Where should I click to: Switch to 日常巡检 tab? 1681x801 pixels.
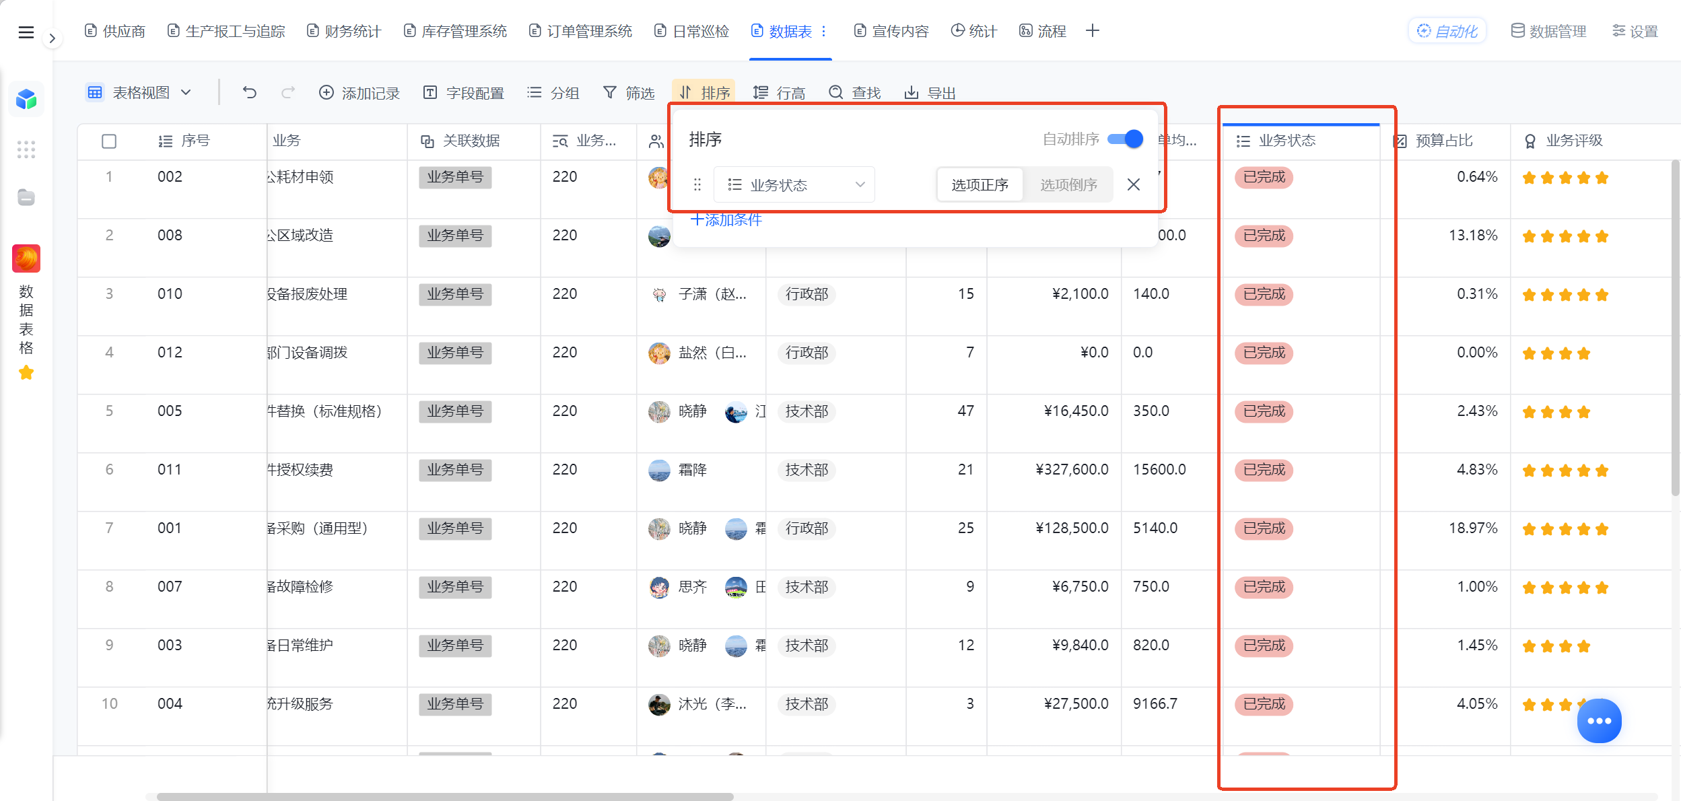tap(691, 31)
